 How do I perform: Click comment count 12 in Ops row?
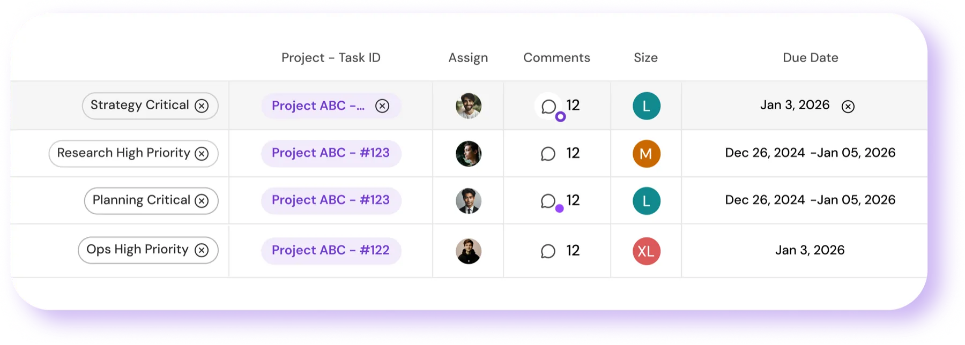pos(573,251)
